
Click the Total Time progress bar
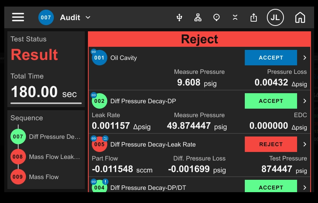point(46,103)
